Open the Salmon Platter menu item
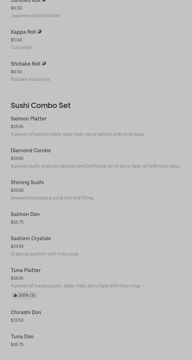Viewport: 192px width, 360px height. 29,119
